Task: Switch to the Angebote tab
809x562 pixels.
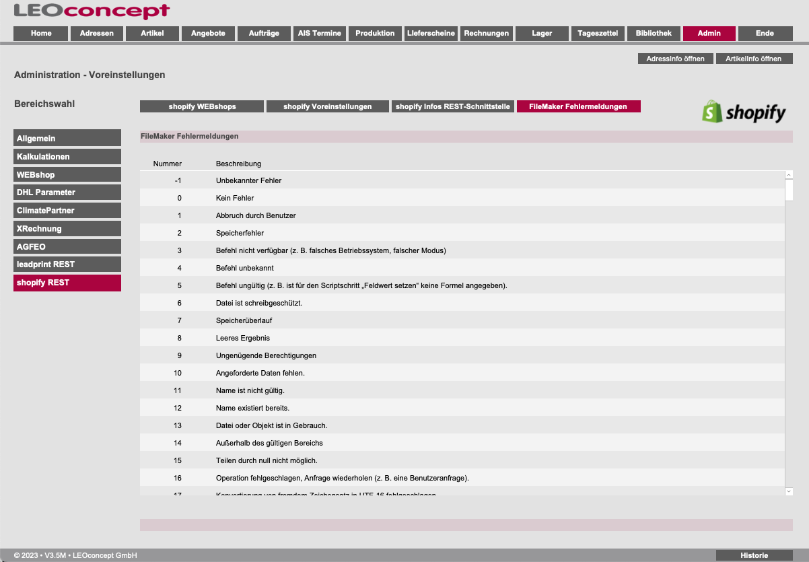Action: (208, 33)
